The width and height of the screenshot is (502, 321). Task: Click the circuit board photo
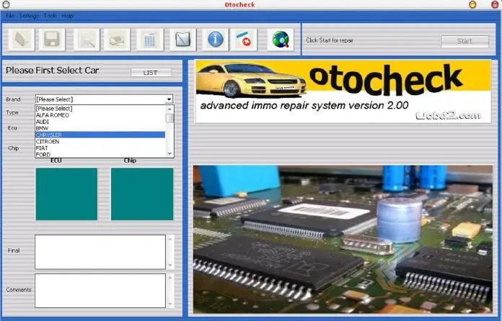343,239
